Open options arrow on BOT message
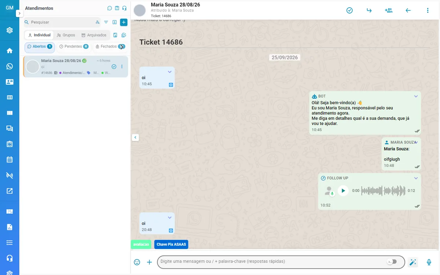The width and height of the screenshot is (440, 275). (x=416, y=96)
